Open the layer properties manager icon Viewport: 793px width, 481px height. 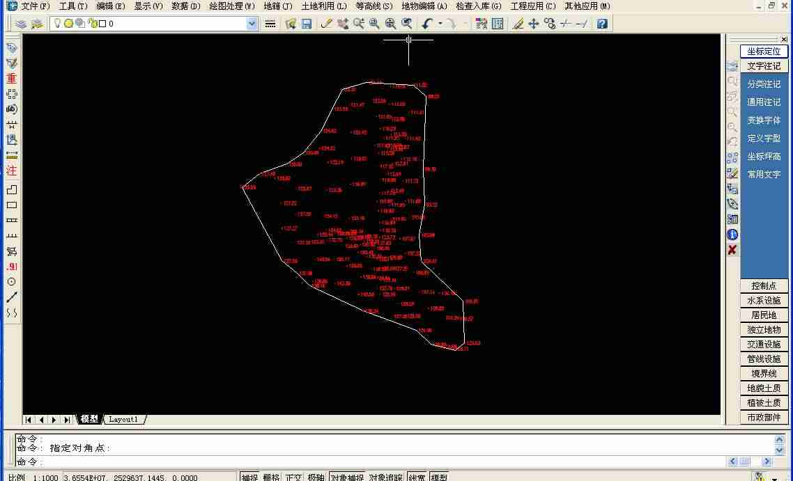pyautogui.click(x=21, y=24)
